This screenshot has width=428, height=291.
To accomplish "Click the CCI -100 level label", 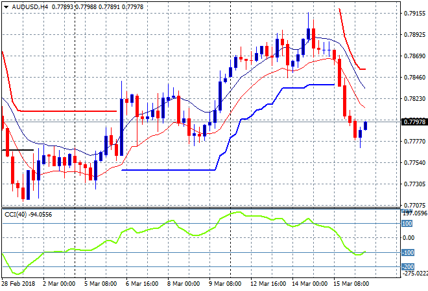I will (408, 253).
